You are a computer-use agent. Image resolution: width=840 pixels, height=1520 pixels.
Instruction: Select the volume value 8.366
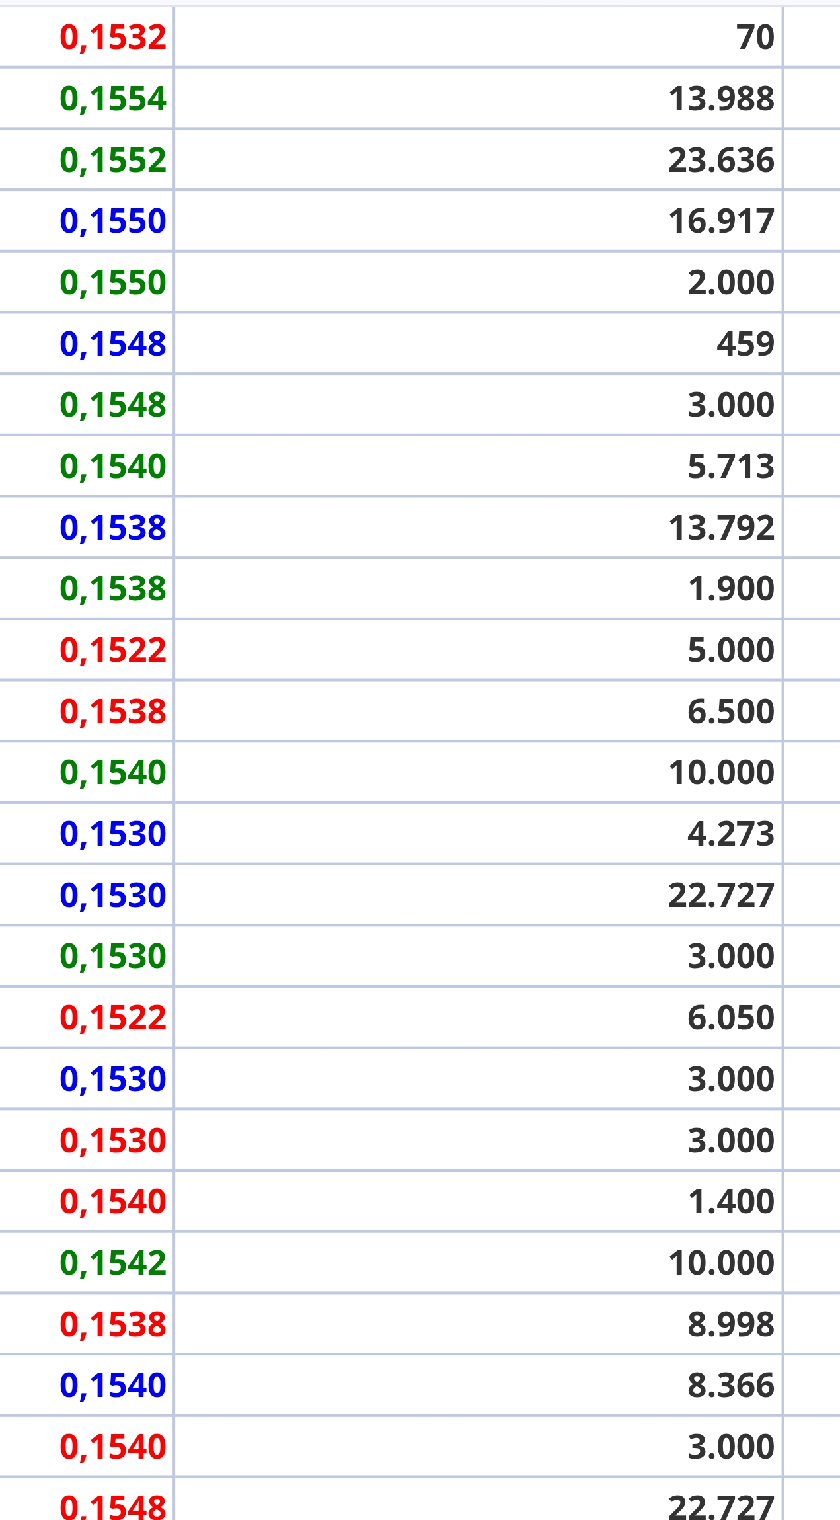point(730,1385)
